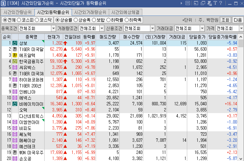Click the red triangle on 다산네트웍스 row
Image resolution: width=244 pixels, height=161 pixels.
pyautogui.click(x=65, y=116)
